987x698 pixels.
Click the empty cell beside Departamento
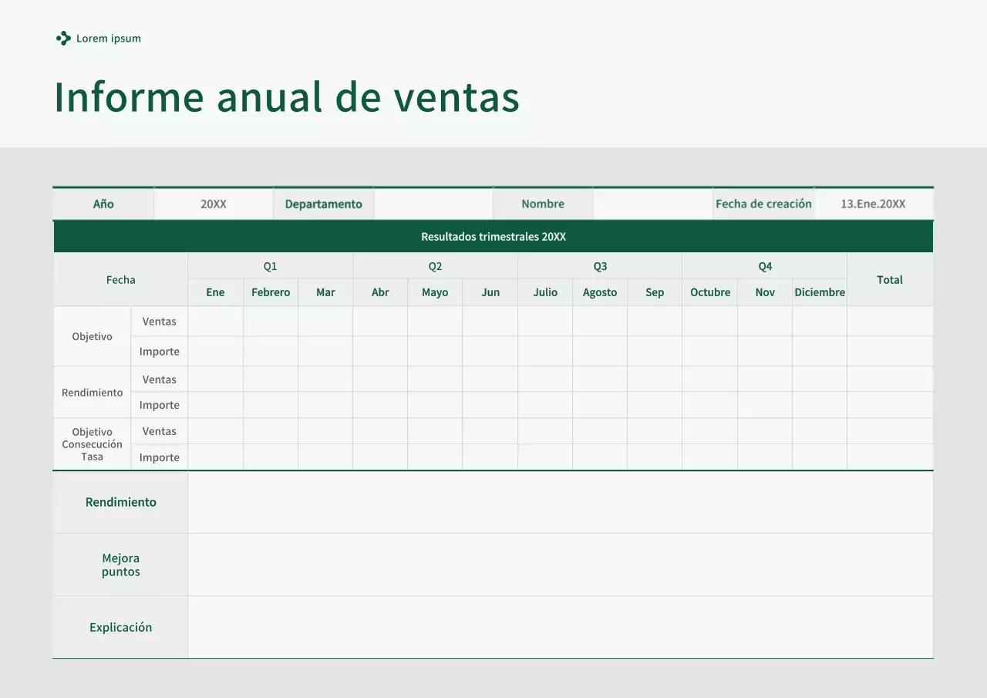pos(433,204)
